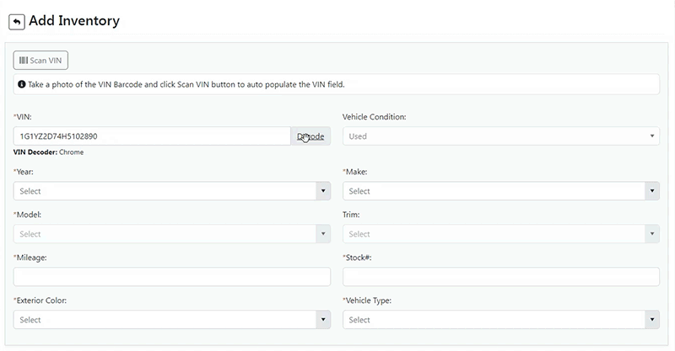
Task: Click the Mileage field label
Action: pyautogui.click(x=32, y=258)
